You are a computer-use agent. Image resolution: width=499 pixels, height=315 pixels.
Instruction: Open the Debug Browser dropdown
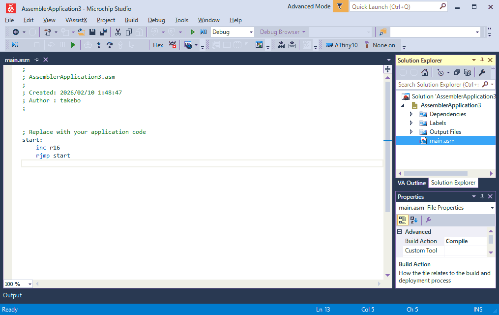click(x=304, y=32)
